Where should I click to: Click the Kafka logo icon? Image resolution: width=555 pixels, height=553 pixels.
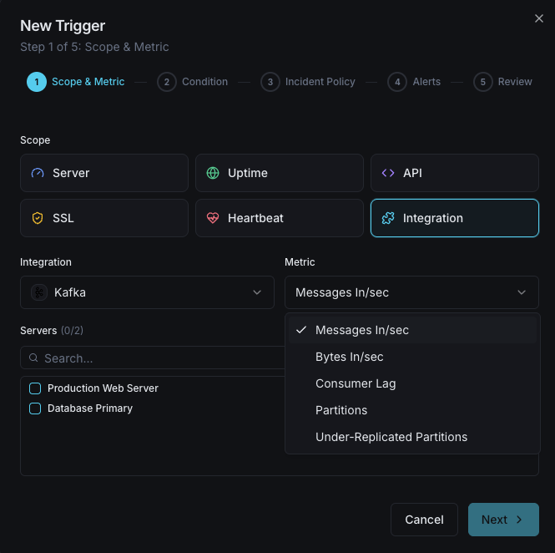click(39, 292)
